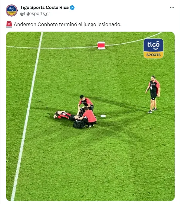180x204 pixels.
Task: Click the red siren emoji in tweet
Action: tap(9, 25)
